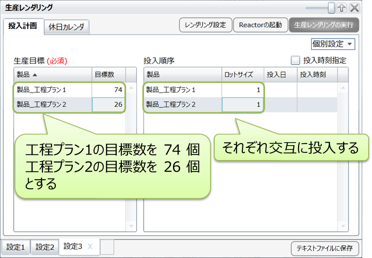Edit 目標数 field showing 26
372x258 pixels.
tap(109, 104)
